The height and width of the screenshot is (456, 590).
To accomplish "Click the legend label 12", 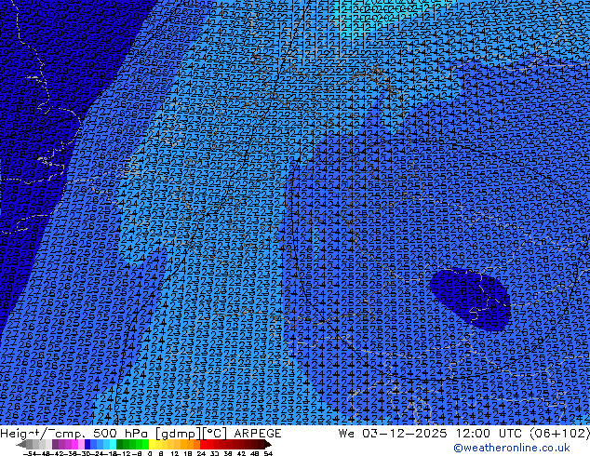I will (x=175, y=454).
